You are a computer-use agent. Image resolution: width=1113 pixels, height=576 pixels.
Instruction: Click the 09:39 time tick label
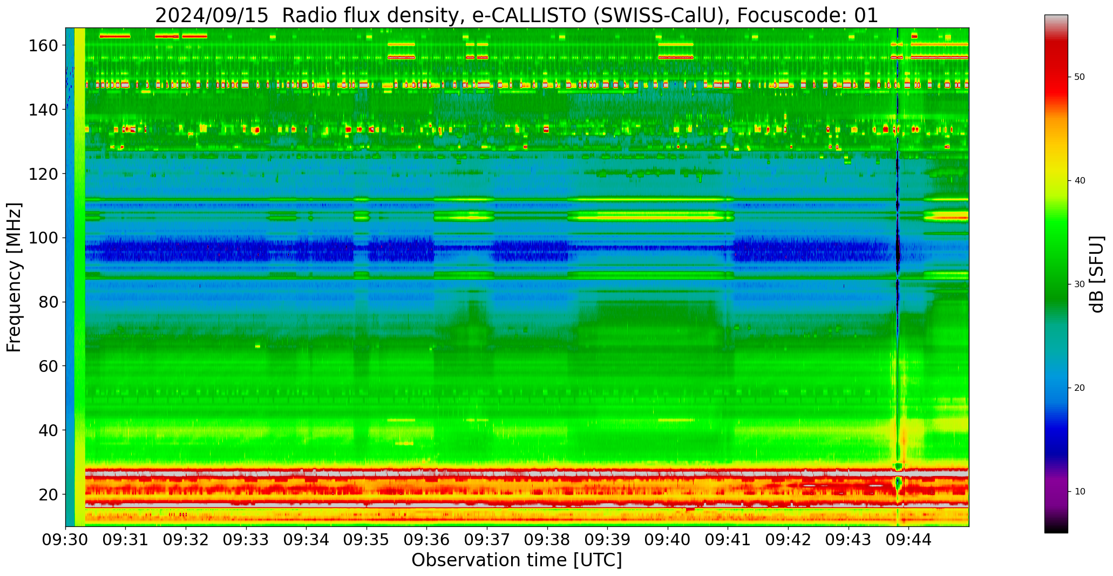pyautogui.click(x=608, y=539)
